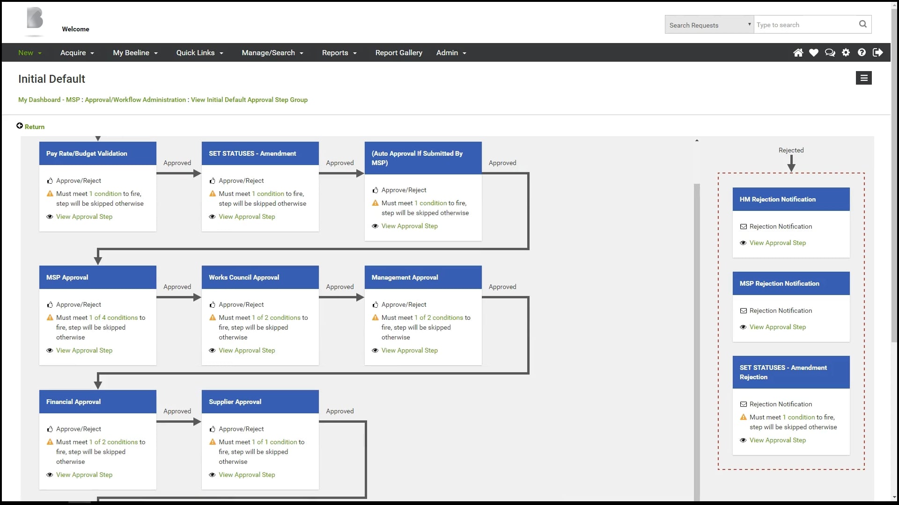Open the page options hamburger menu icon

pos(863,78)
